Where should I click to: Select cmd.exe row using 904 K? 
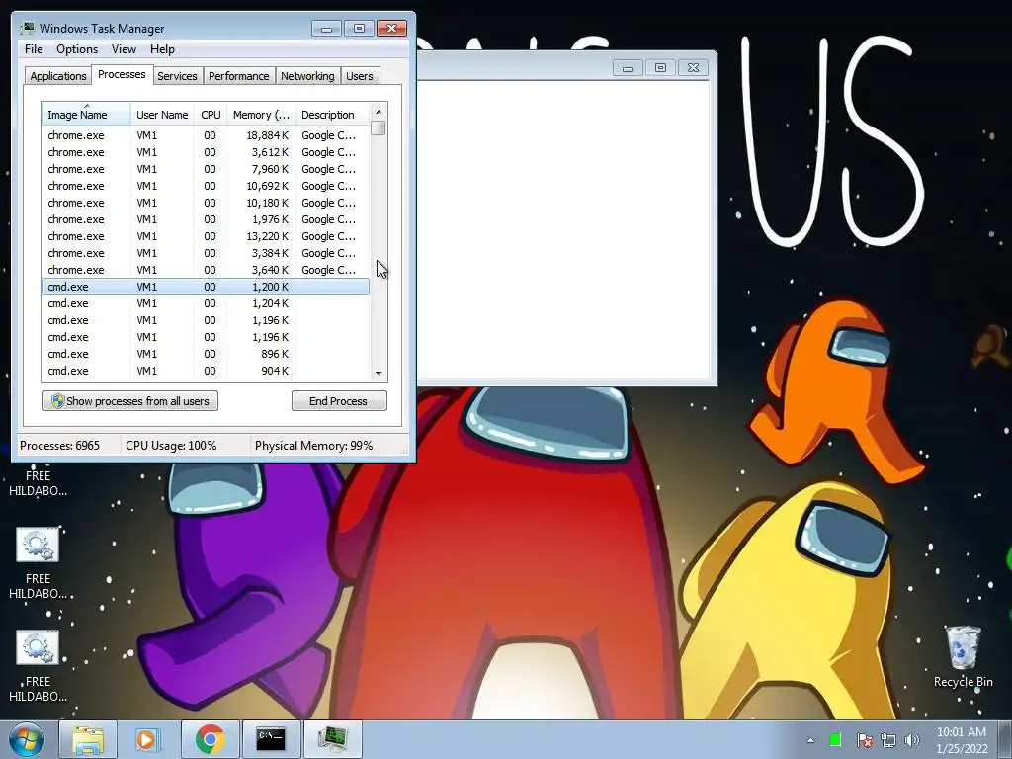[x=206, y=371]
